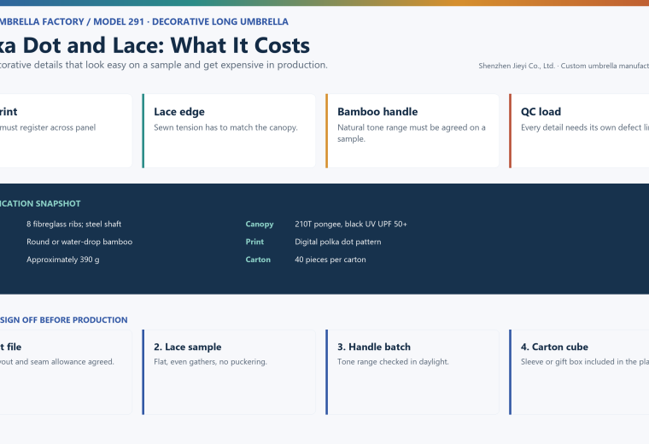Viewport: 649px width, 444px height.
Task: Click 'SIGN OFF BEFORE PRODUCTION' heading
Action: click(64, 320)
